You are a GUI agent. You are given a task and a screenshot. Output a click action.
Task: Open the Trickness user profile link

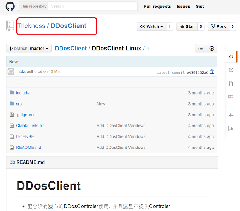click(x=31, y=26)
